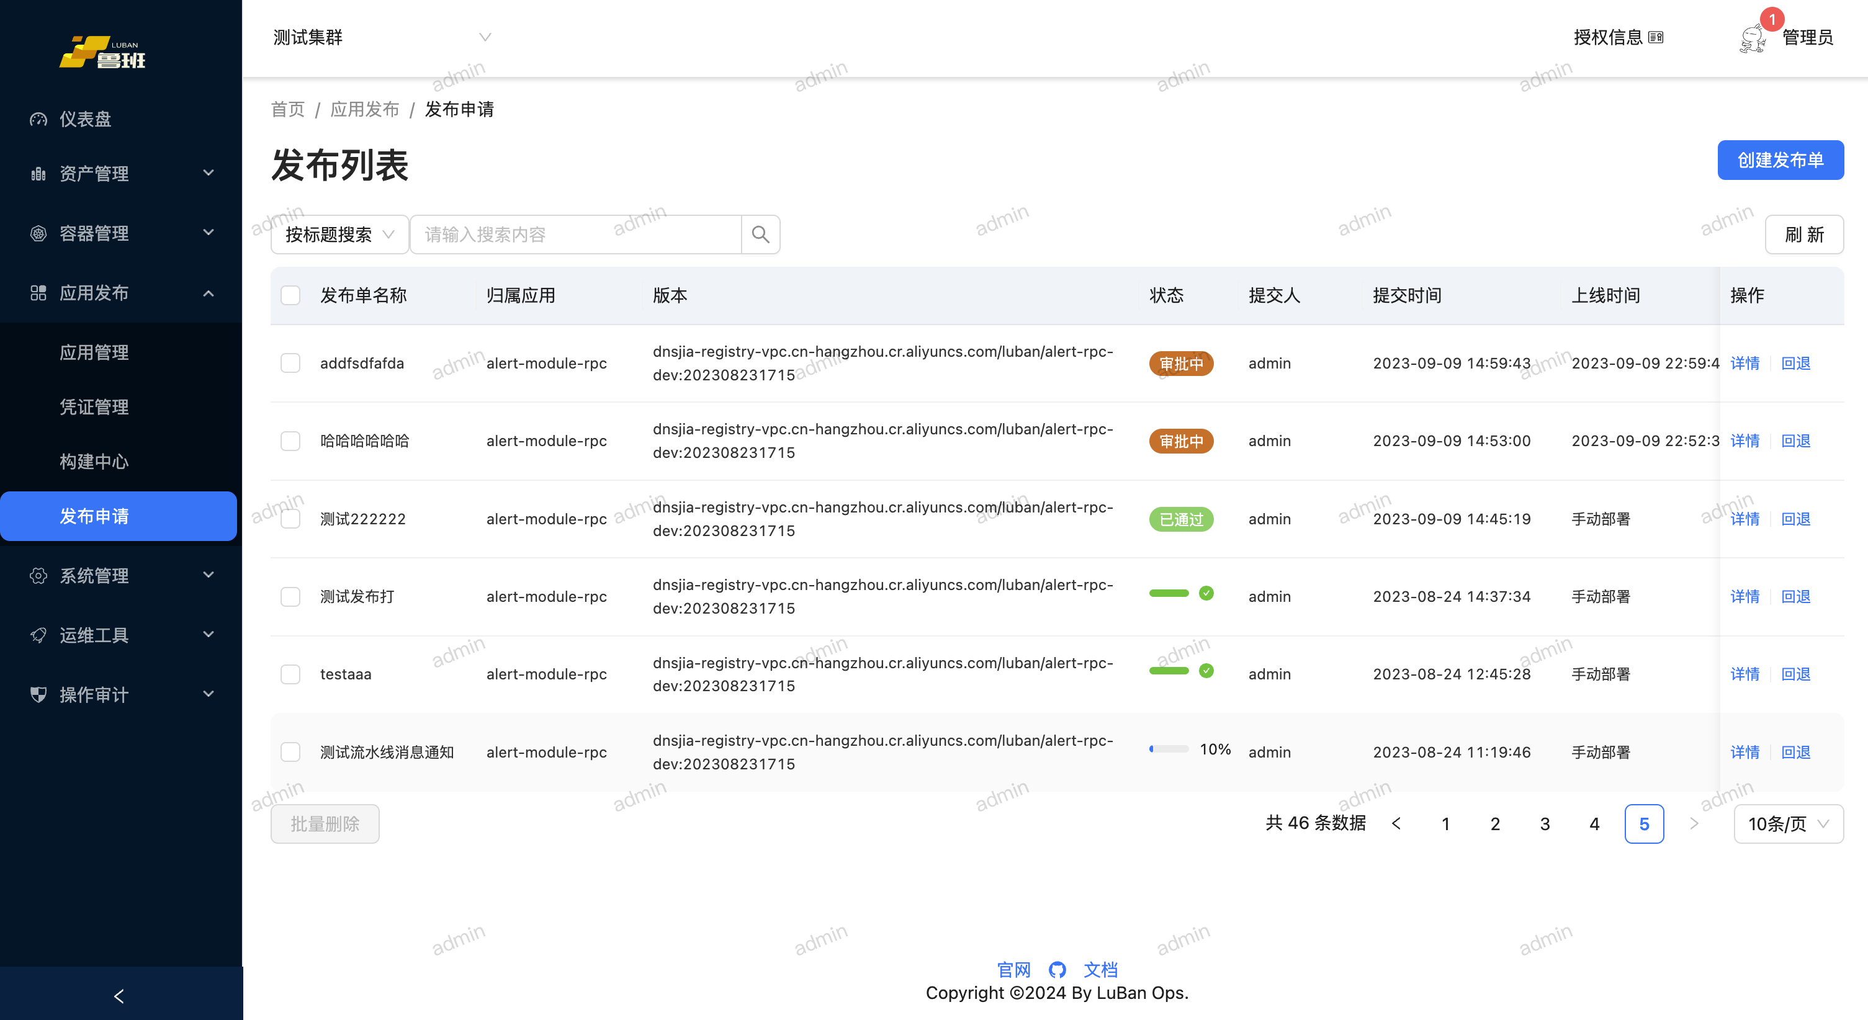Open the 按标题搜索 search type dropdown
The image size is (1868, 1020).
pos(339,234)
